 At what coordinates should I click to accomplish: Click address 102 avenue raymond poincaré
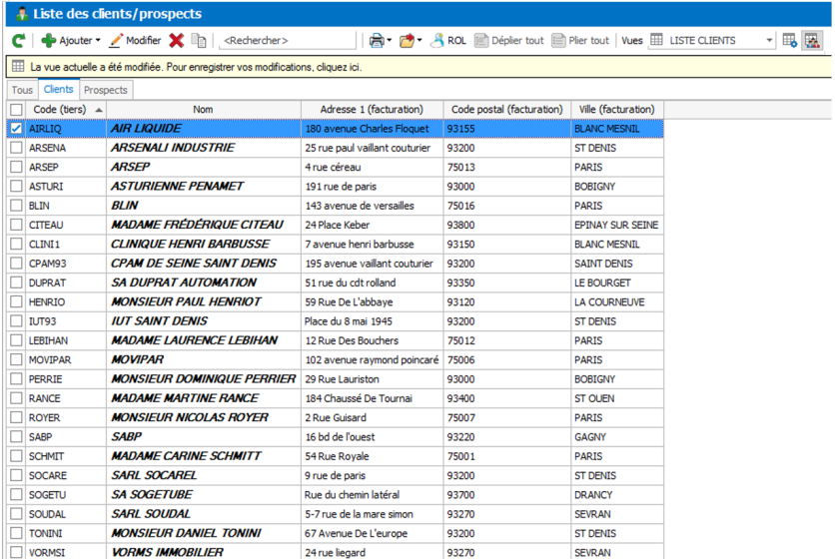click(372, 359)
